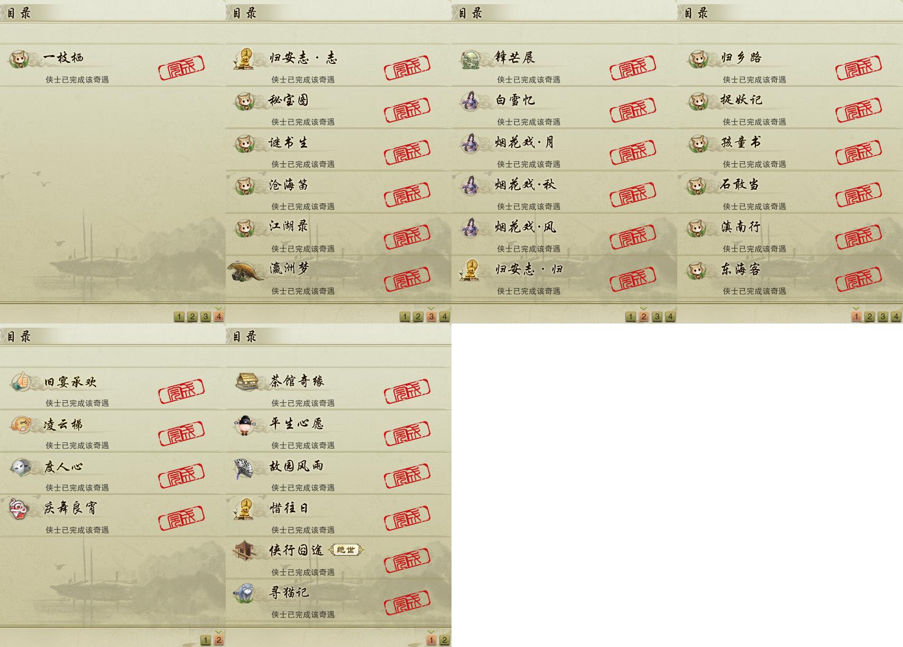Viewport: 903px width, 647px height.
Task: Click the teahouse icon for 茶馆奇缘
Action: [x=246, y=381]
